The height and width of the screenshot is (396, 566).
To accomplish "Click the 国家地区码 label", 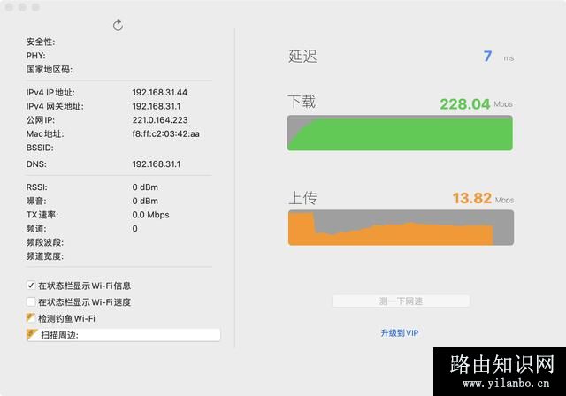I will 50,69.
